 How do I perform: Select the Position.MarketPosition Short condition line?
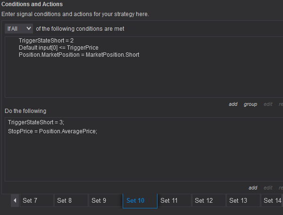coord(79,55)
